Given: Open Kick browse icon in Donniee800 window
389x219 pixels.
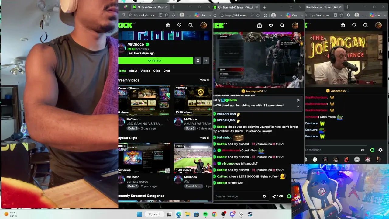Looking at the screenshot, I should tap(259, 26).
